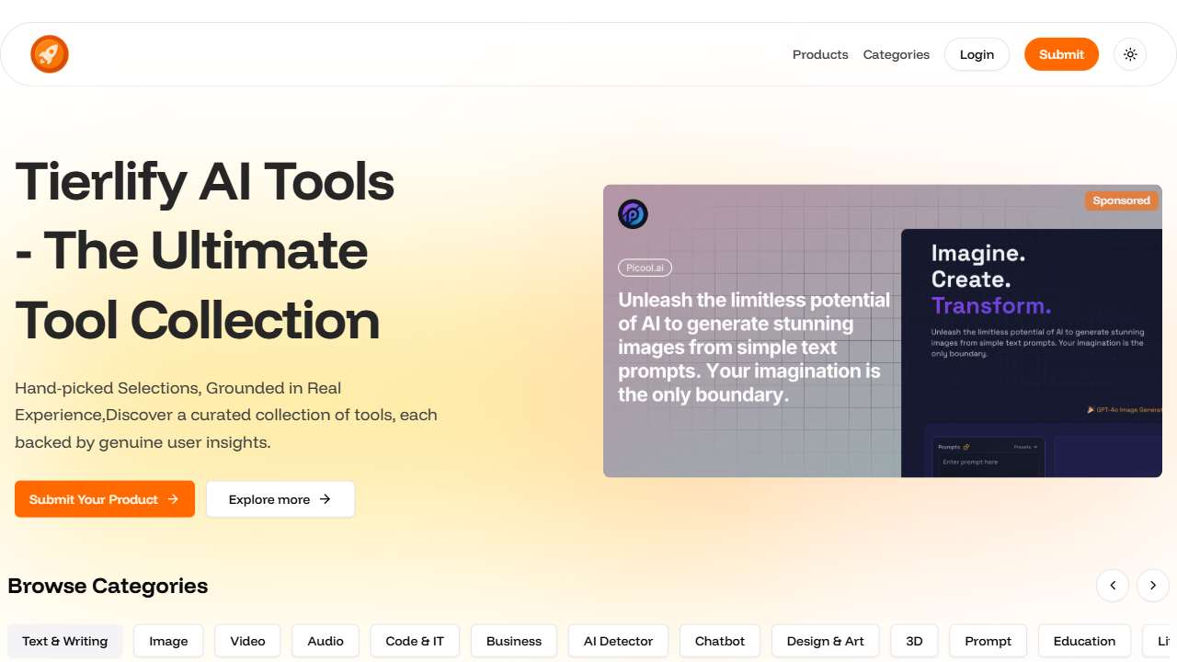Select the Text & Writing category
1177x662 pixels.
click(65, 641)
